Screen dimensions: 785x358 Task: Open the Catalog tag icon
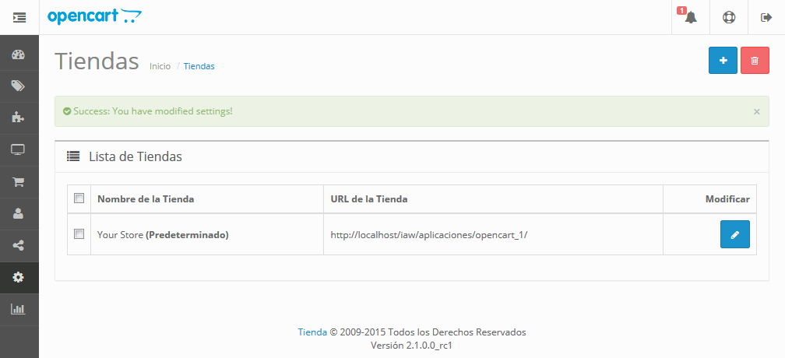pyautogui.click(x=19, y=86)
